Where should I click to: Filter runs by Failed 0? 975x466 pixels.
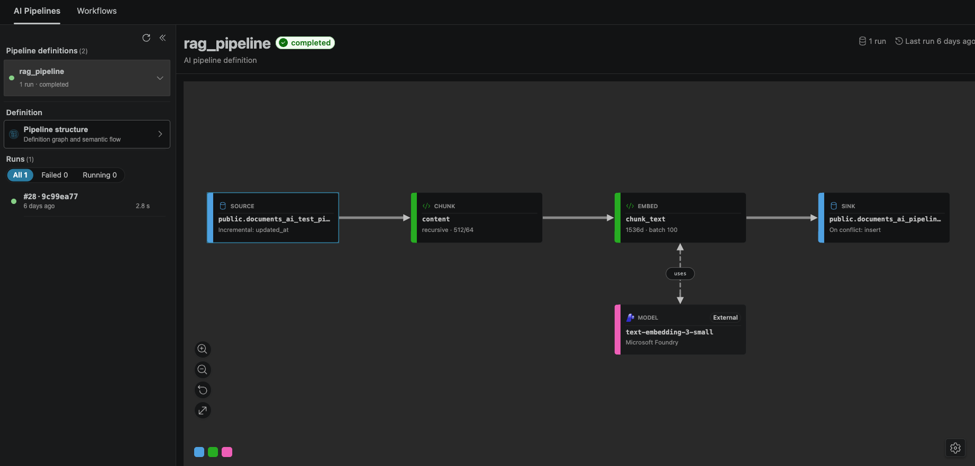pos(54,175)
